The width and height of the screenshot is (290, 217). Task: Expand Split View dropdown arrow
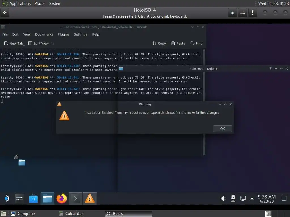tap(52, 43)
